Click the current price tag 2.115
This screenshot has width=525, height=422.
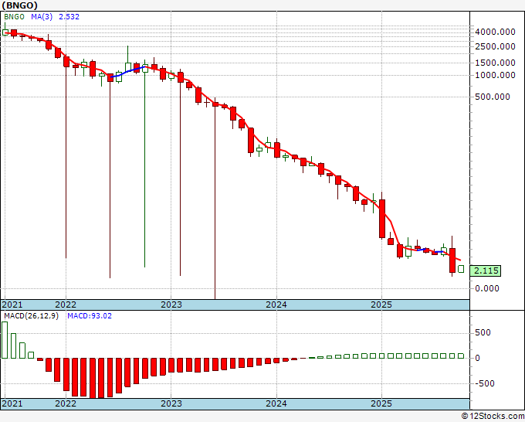pyautogui.click(x=486, y=271)
